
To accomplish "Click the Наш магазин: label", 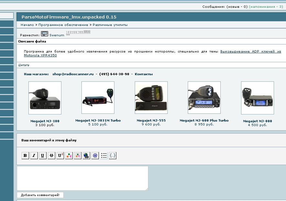I will [x=36, y=74].
